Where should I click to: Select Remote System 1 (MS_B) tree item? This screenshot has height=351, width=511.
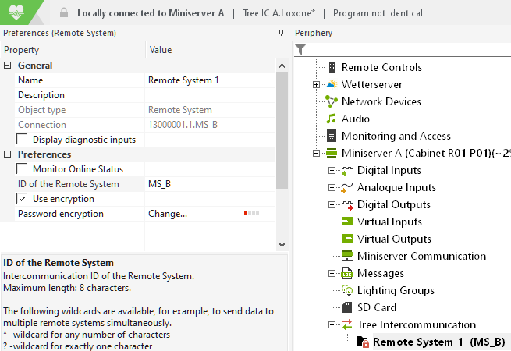coord(438,342)
